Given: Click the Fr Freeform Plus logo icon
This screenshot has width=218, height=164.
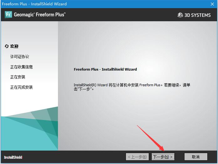Looking at the screenshot, I should [8, 15].
